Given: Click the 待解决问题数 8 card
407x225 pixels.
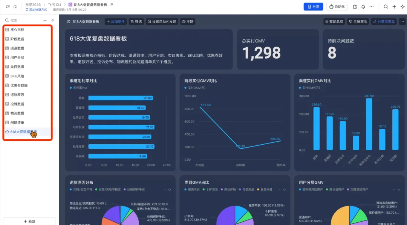Looking at the screenshot, I should coord(363,49).
